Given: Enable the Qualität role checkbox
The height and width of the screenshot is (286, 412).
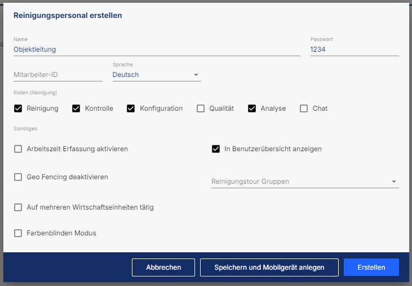Looking at the screenshot, I should pos(201,108).
